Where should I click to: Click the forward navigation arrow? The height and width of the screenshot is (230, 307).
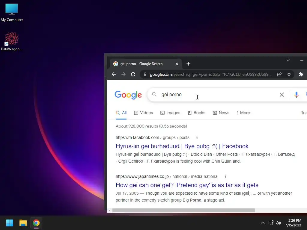[x=123, y=74]
